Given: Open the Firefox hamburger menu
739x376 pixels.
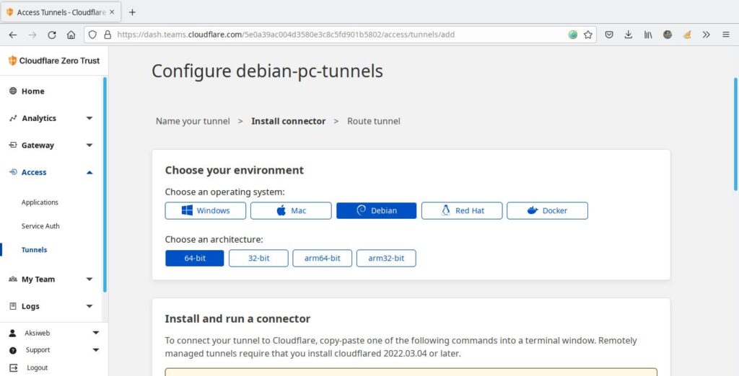Looking at the screenshot, I should coord(726,35).
